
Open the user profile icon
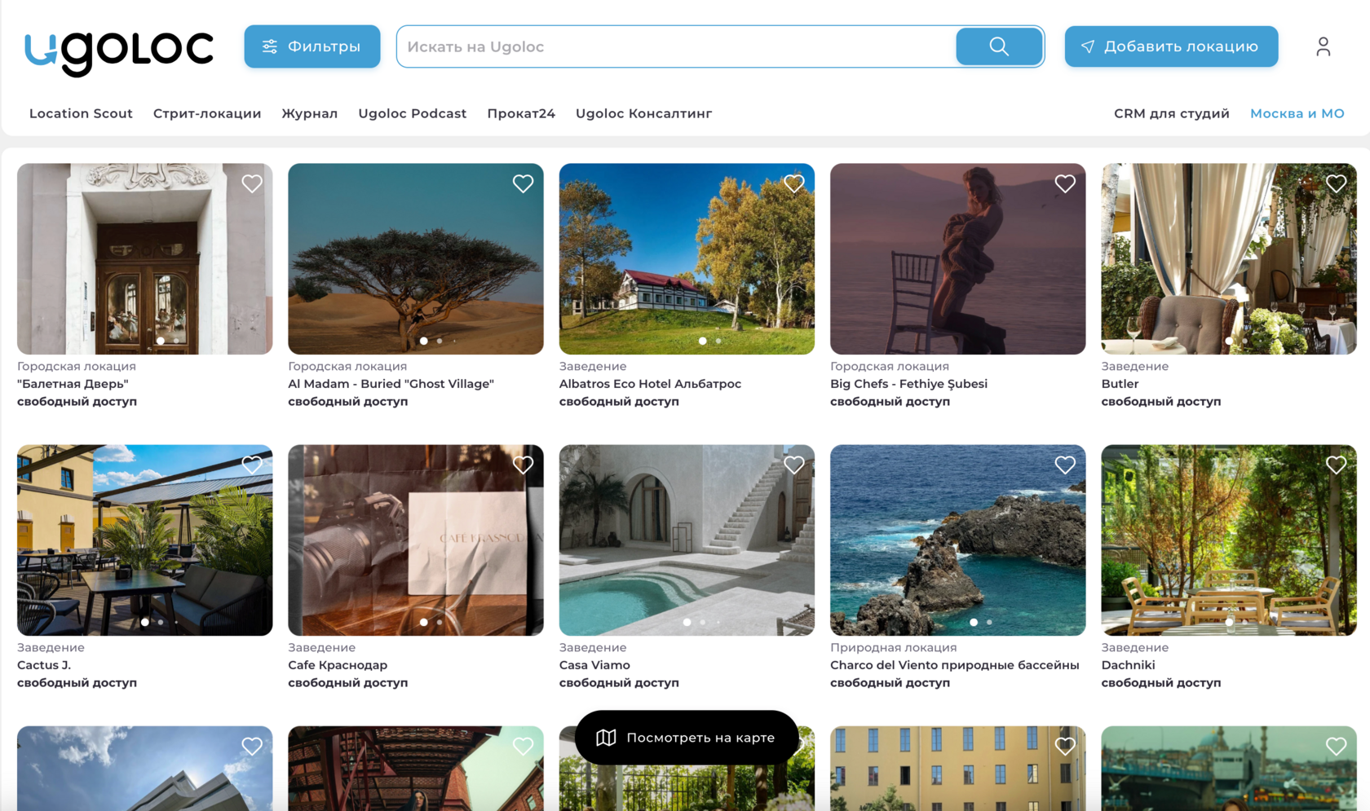1323,46
